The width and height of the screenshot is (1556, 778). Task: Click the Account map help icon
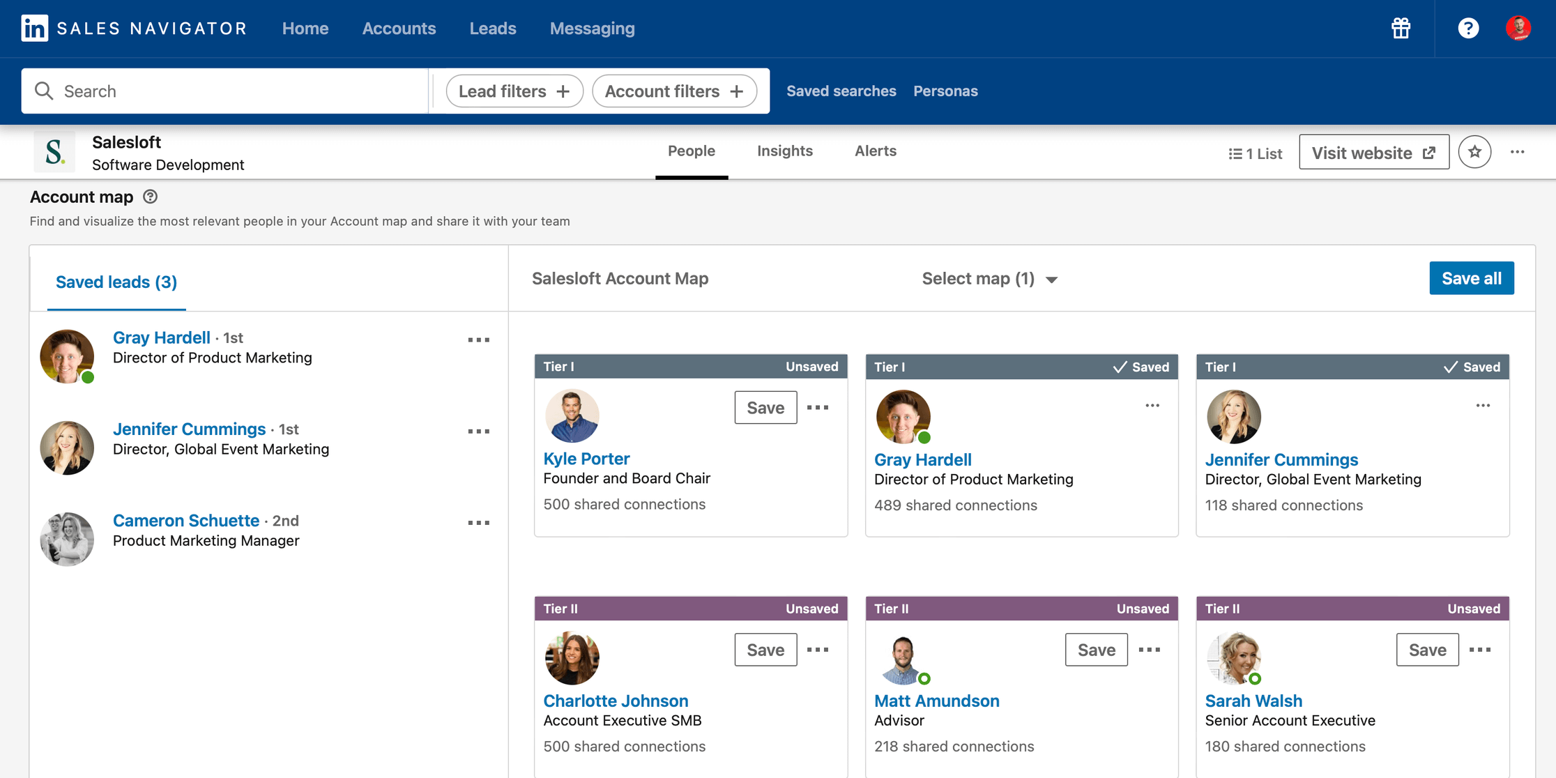pos(150,197)
